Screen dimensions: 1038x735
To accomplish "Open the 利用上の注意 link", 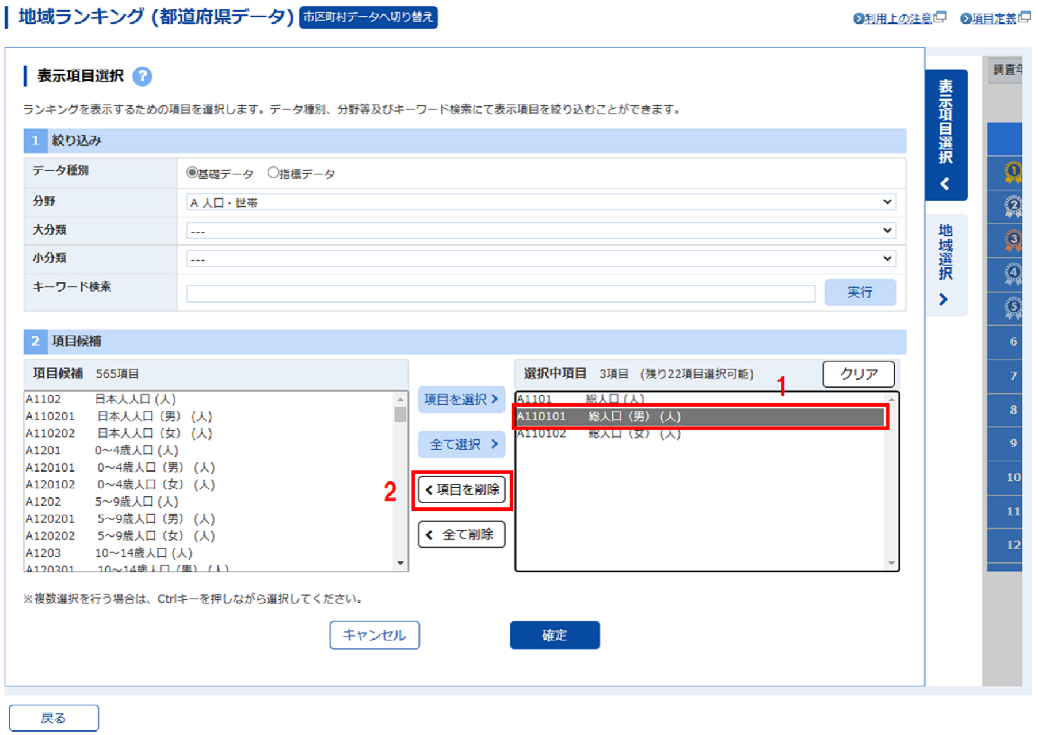I will tap(898, 18).
